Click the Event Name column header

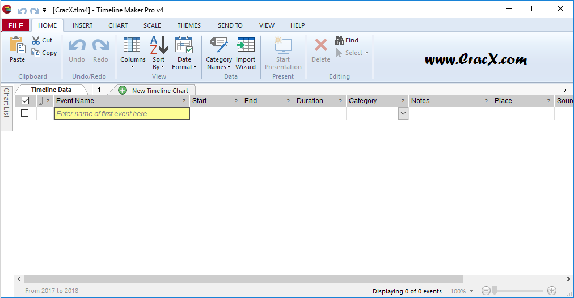tap(121, 101)
